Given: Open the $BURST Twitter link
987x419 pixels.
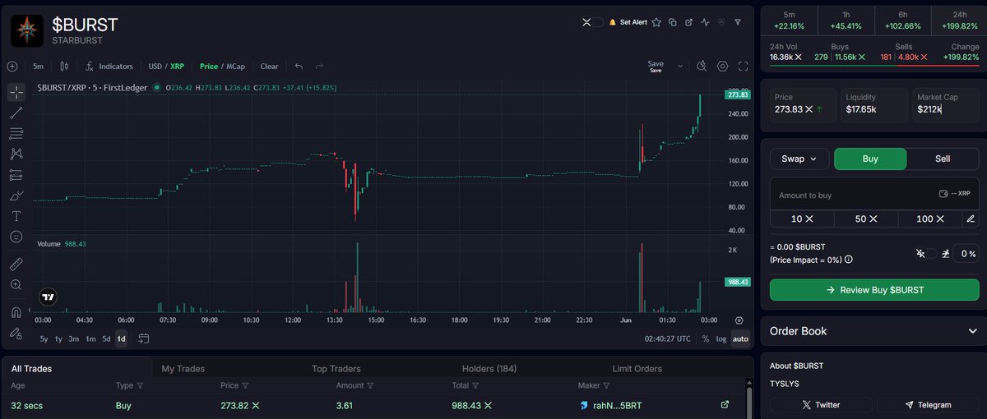Looking at the screenshot, I should point(821,405).
